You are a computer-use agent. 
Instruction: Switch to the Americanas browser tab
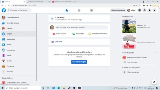63,2
